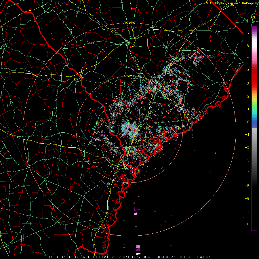The image size is (259, 259).
Task: Click the -6 value on the color scale
Action: (x=247, y=199)
